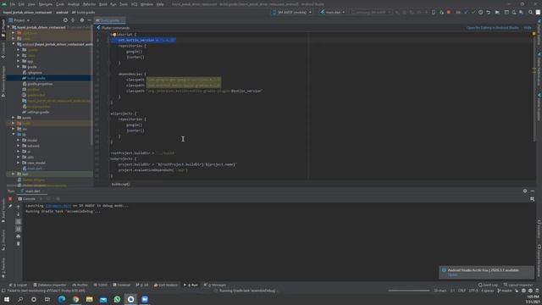Open the View menu

[x=31, y=4]
